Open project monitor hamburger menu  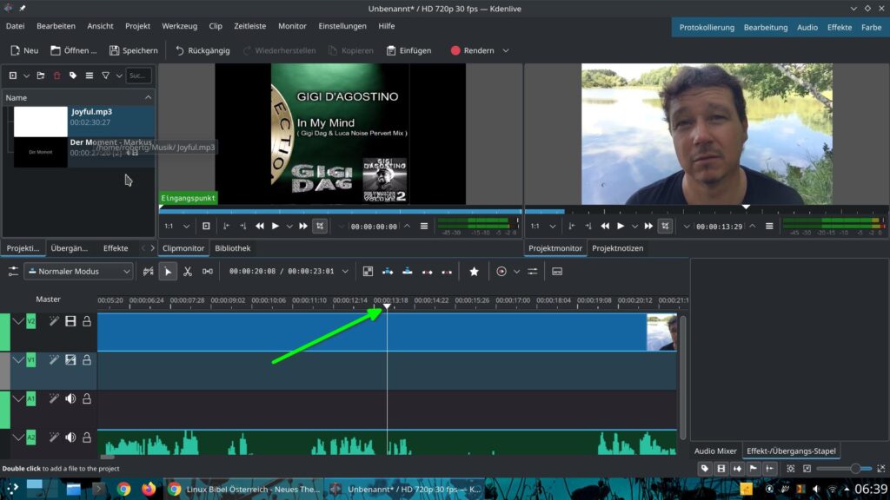click(x=769, y=227)
